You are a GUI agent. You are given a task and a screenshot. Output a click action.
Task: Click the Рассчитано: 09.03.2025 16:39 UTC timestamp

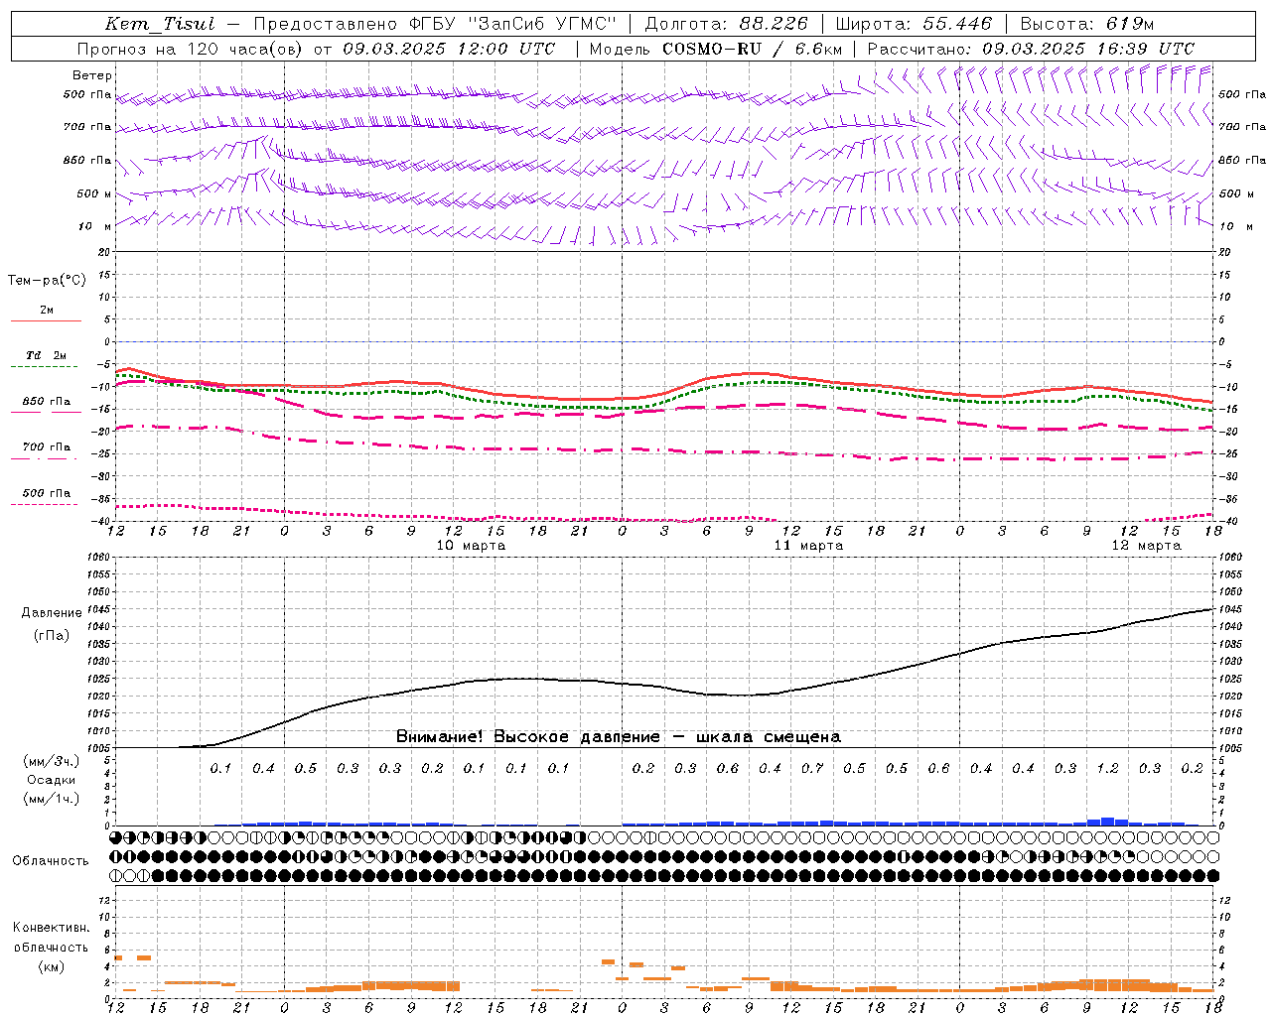[x=1031, y=49]
